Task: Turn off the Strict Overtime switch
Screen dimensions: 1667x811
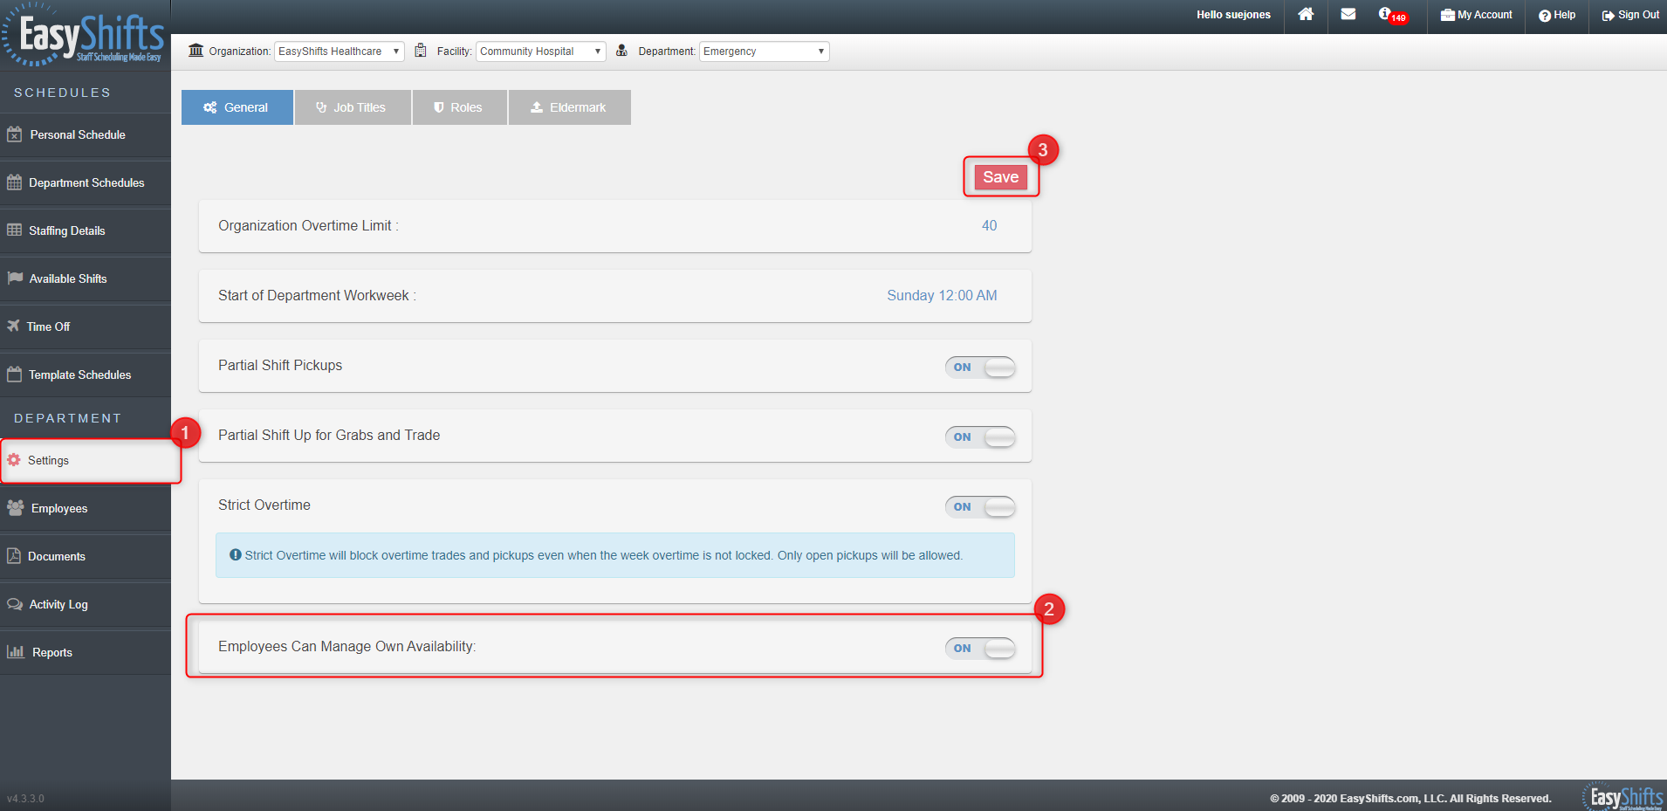Action: pos(980,507)
